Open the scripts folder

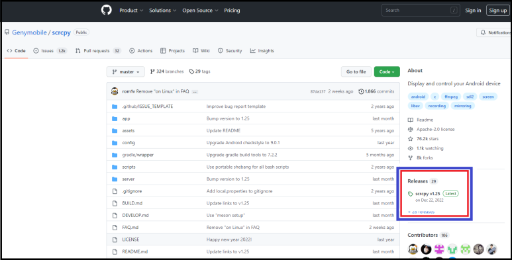coord(128,167)
